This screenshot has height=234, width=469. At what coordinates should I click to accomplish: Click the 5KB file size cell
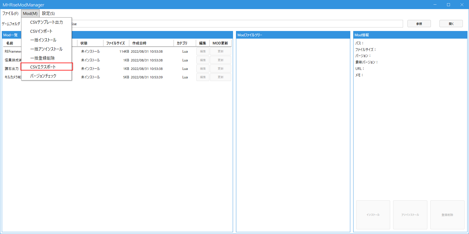[x=126, y=77]
